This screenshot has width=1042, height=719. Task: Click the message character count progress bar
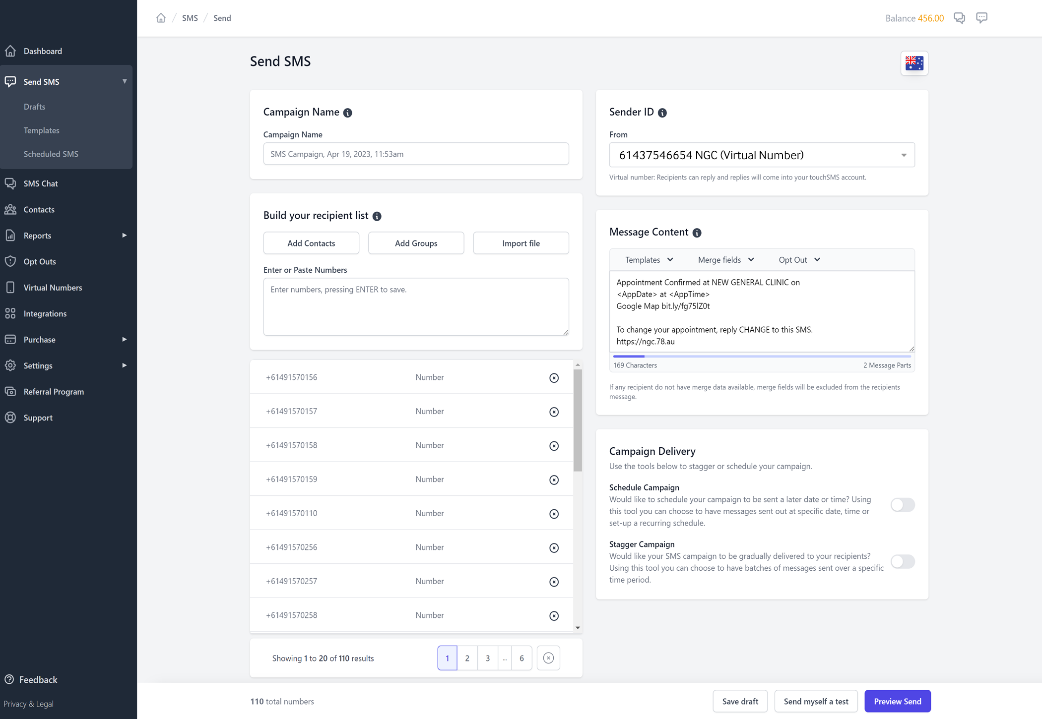click(x=762, y=356)
